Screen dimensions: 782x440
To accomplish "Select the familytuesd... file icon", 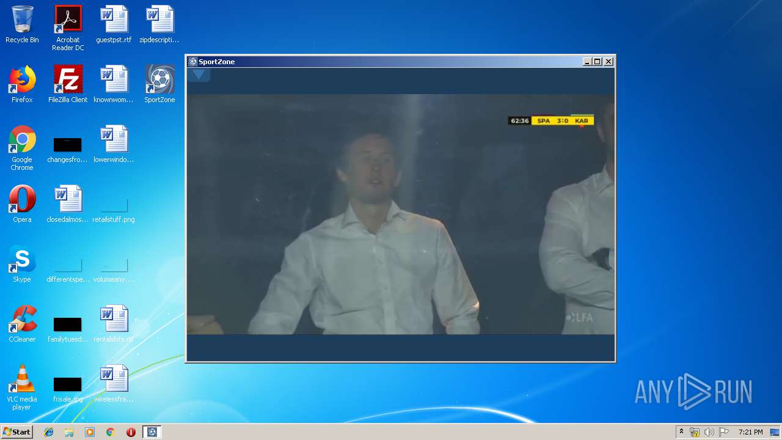I will [68, 330].
